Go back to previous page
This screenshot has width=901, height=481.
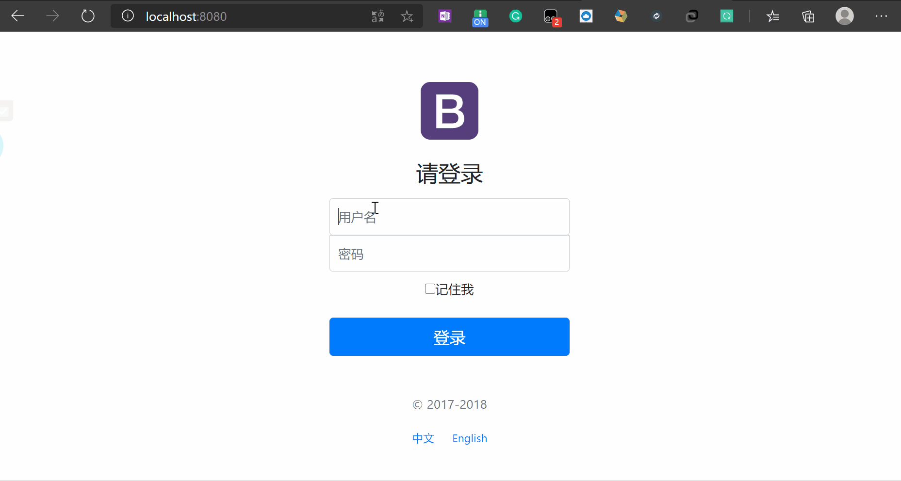(18, 16)
